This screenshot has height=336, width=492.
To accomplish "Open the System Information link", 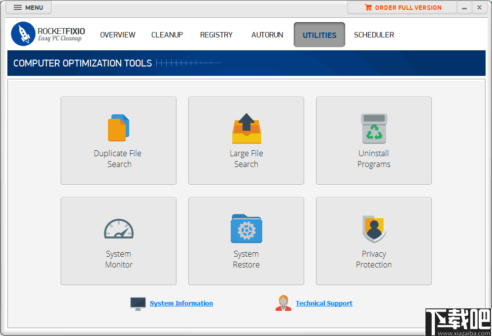I will 181,303.
